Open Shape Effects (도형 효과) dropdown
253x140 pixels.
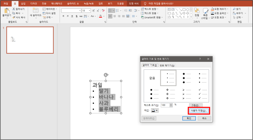click(219, 17)
